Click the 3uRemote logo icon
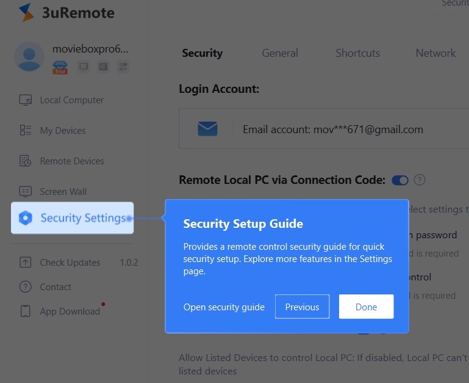Screen dimensions: 469x383 point(26,12)
